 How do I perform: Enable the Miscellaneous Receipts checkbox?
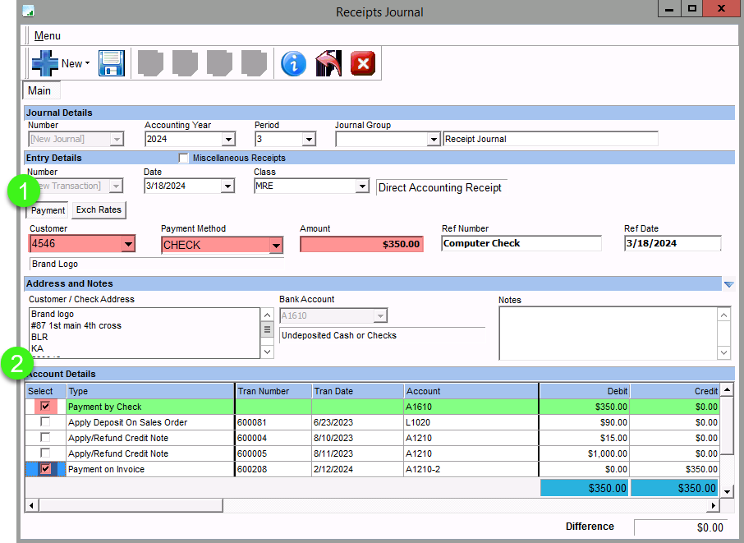pos(184,158)
